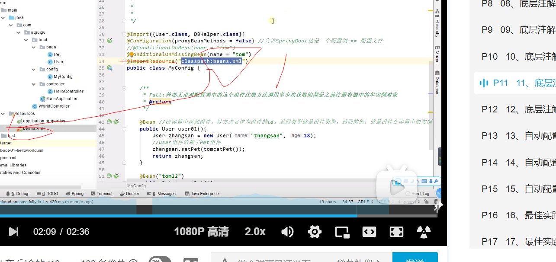Select episode P14 in playlist
The height and width of the screenshot is (262, 556).
519,162
